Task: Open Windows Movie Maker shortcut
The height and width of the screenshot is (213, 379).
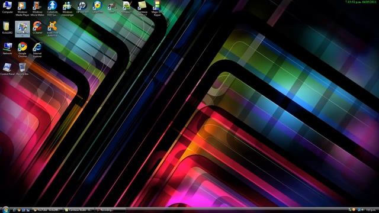Action: point(37,9)
